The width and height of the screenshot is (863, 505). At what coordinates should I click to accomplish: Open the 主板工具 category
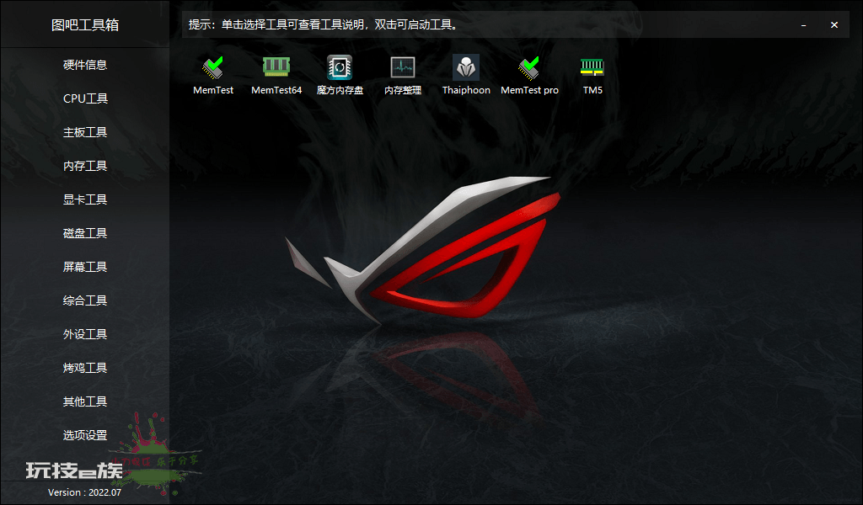[x=85, y=132]
